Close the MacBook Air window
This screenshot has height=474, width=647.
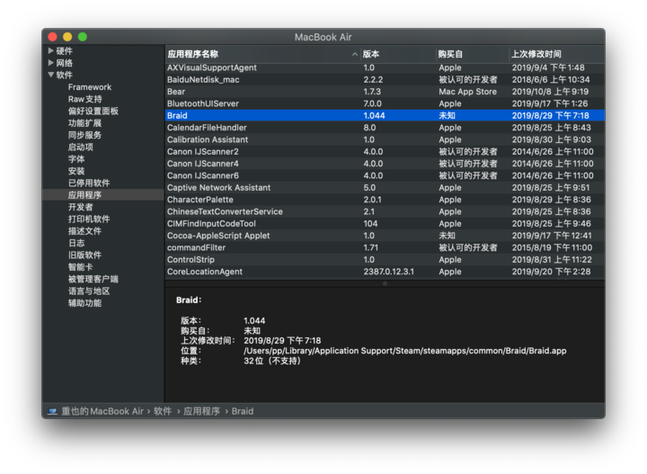pyautogui.click(x=52, y=37)
